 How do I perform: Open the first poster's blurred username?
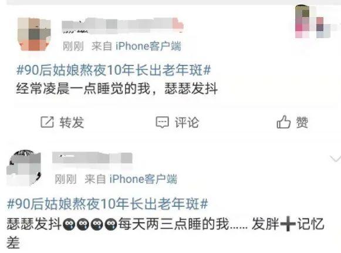123,26
